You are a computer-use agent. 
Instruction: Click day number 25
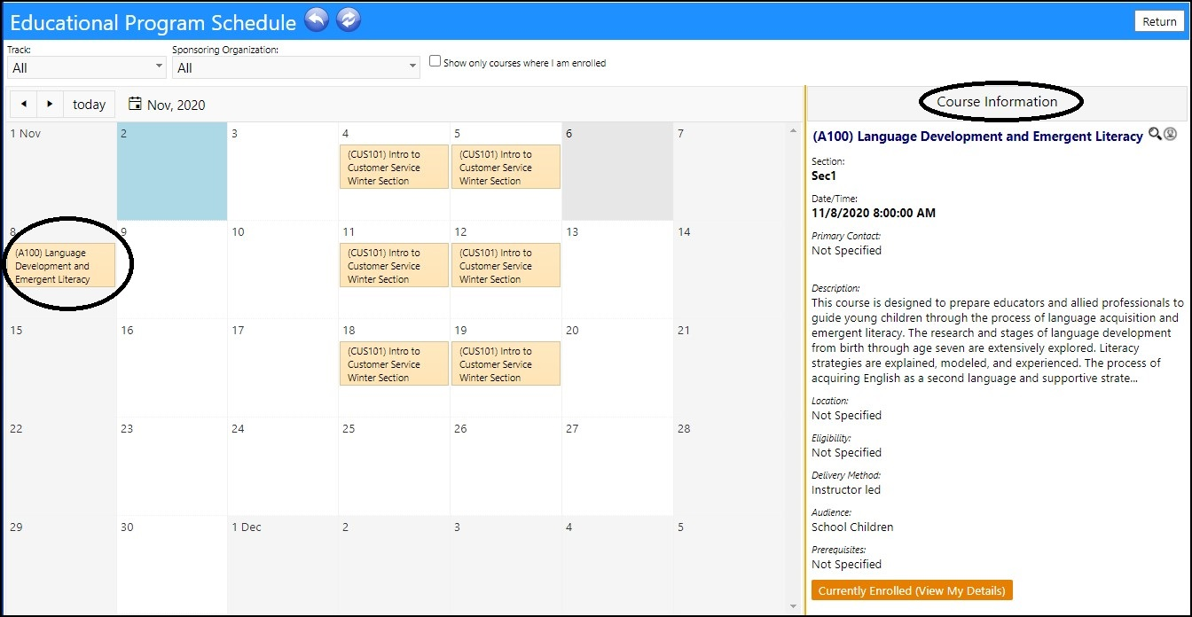(x=349, y=428)
